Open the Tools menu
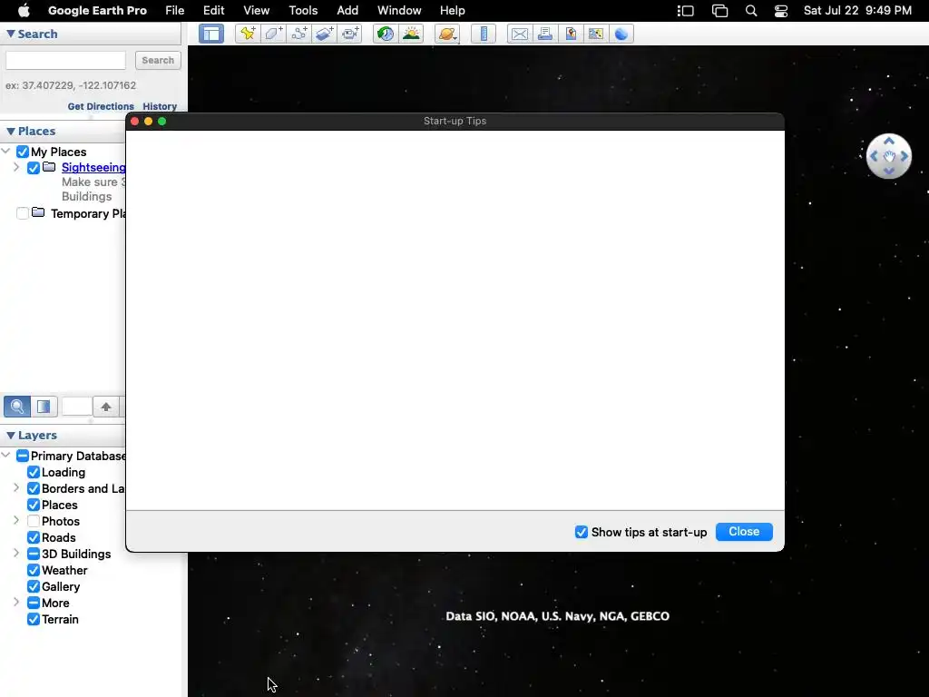The height and width of the screenshot is (697, 929). [x=303, y=11]
